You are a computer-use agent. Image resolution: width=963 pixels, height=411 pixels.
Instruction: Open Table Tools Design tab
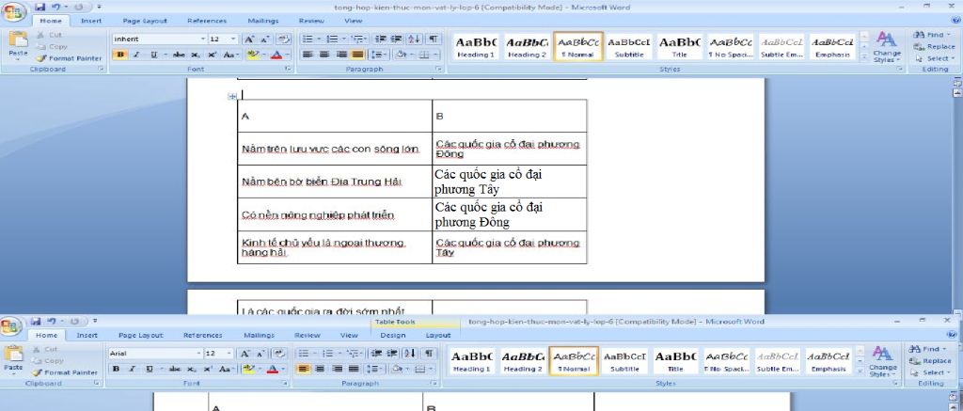click(x=392, y=336)
